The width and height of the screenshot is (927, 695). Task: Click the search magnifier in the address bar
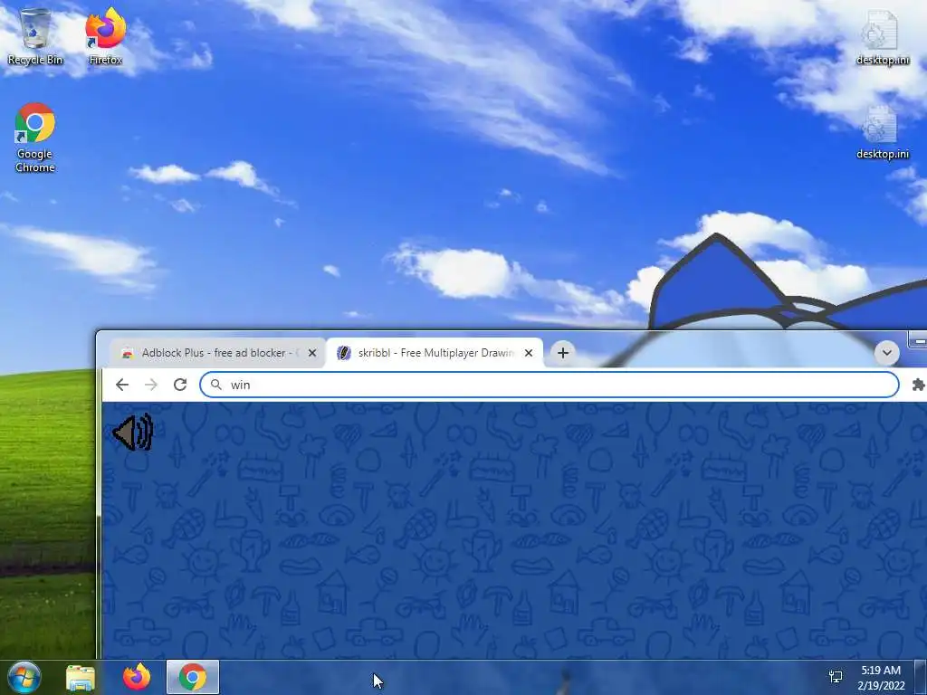click(216, 385)
